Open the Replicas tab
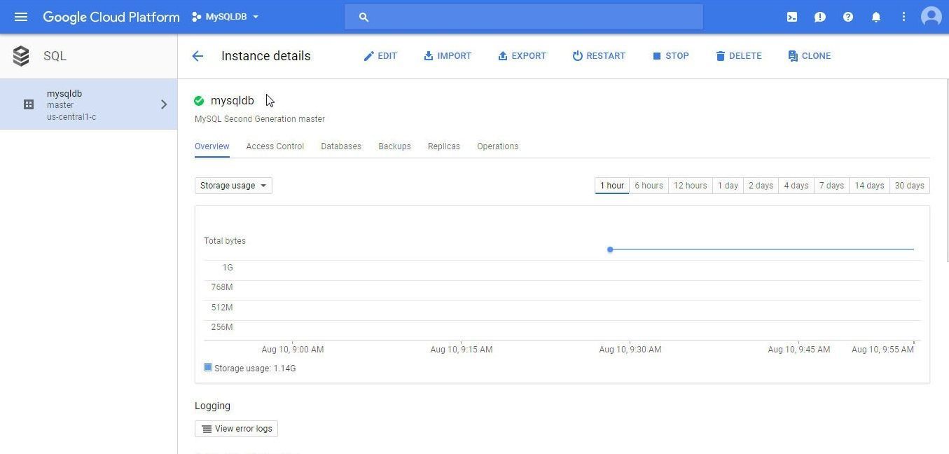 pyautogui.click(x=444, y=146)
